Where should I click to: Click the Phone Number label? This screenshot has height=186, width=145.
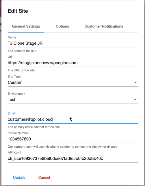[x=18, y=133]
